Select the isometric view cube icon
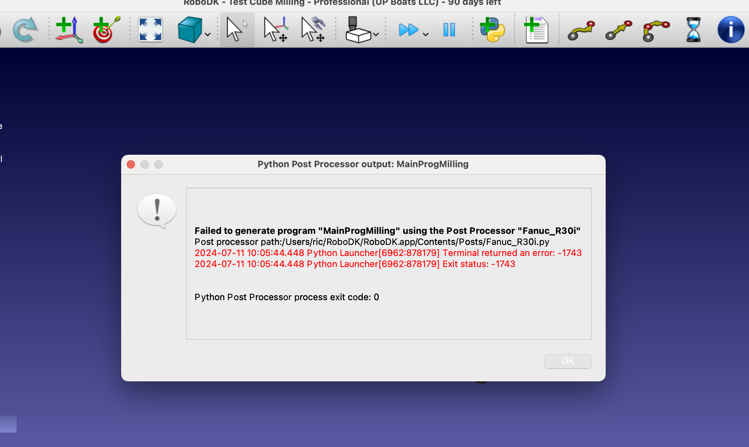Viewport: 749px width, 447px height. click(x=190, y=30)
